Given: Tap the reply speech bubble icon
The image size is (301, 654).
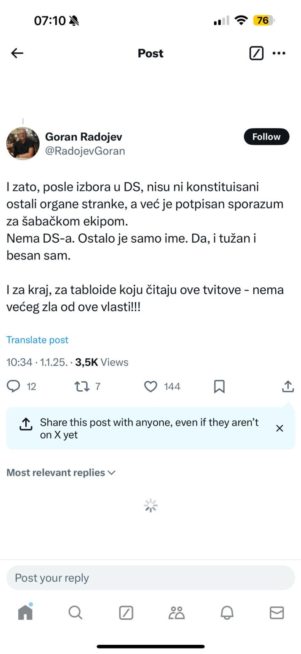Looking at the screenshot, I should tap(13, 386).
